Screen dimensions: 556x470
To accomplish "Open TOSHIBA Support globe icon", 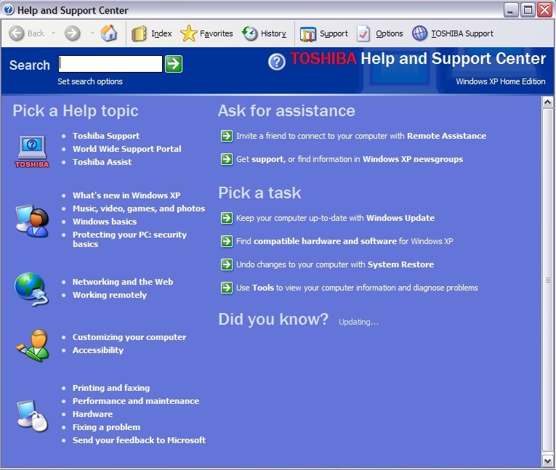I will (x=419, y=33).
